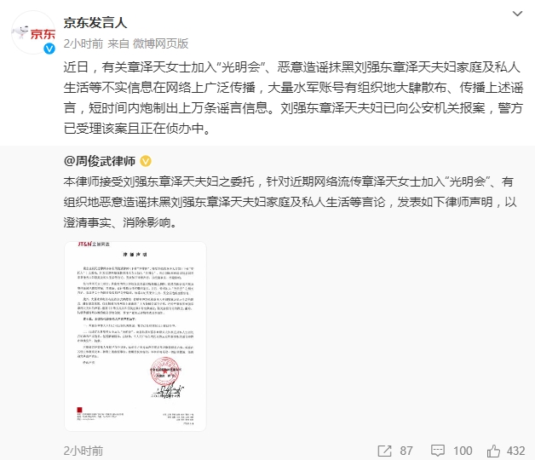Click the red seal on the statement image

tap(164, 372)
